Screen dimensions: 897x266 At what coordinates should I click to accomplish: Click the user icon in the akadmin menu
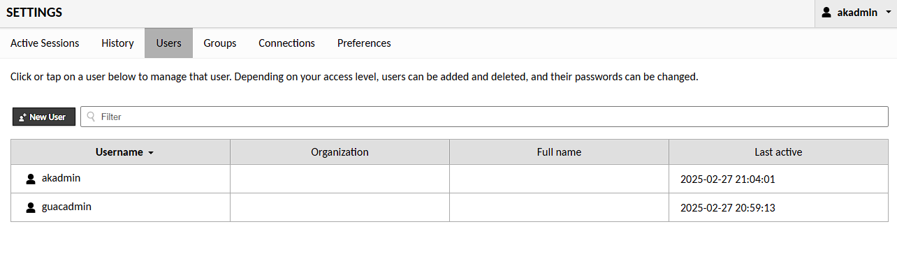tap(826, 13)
